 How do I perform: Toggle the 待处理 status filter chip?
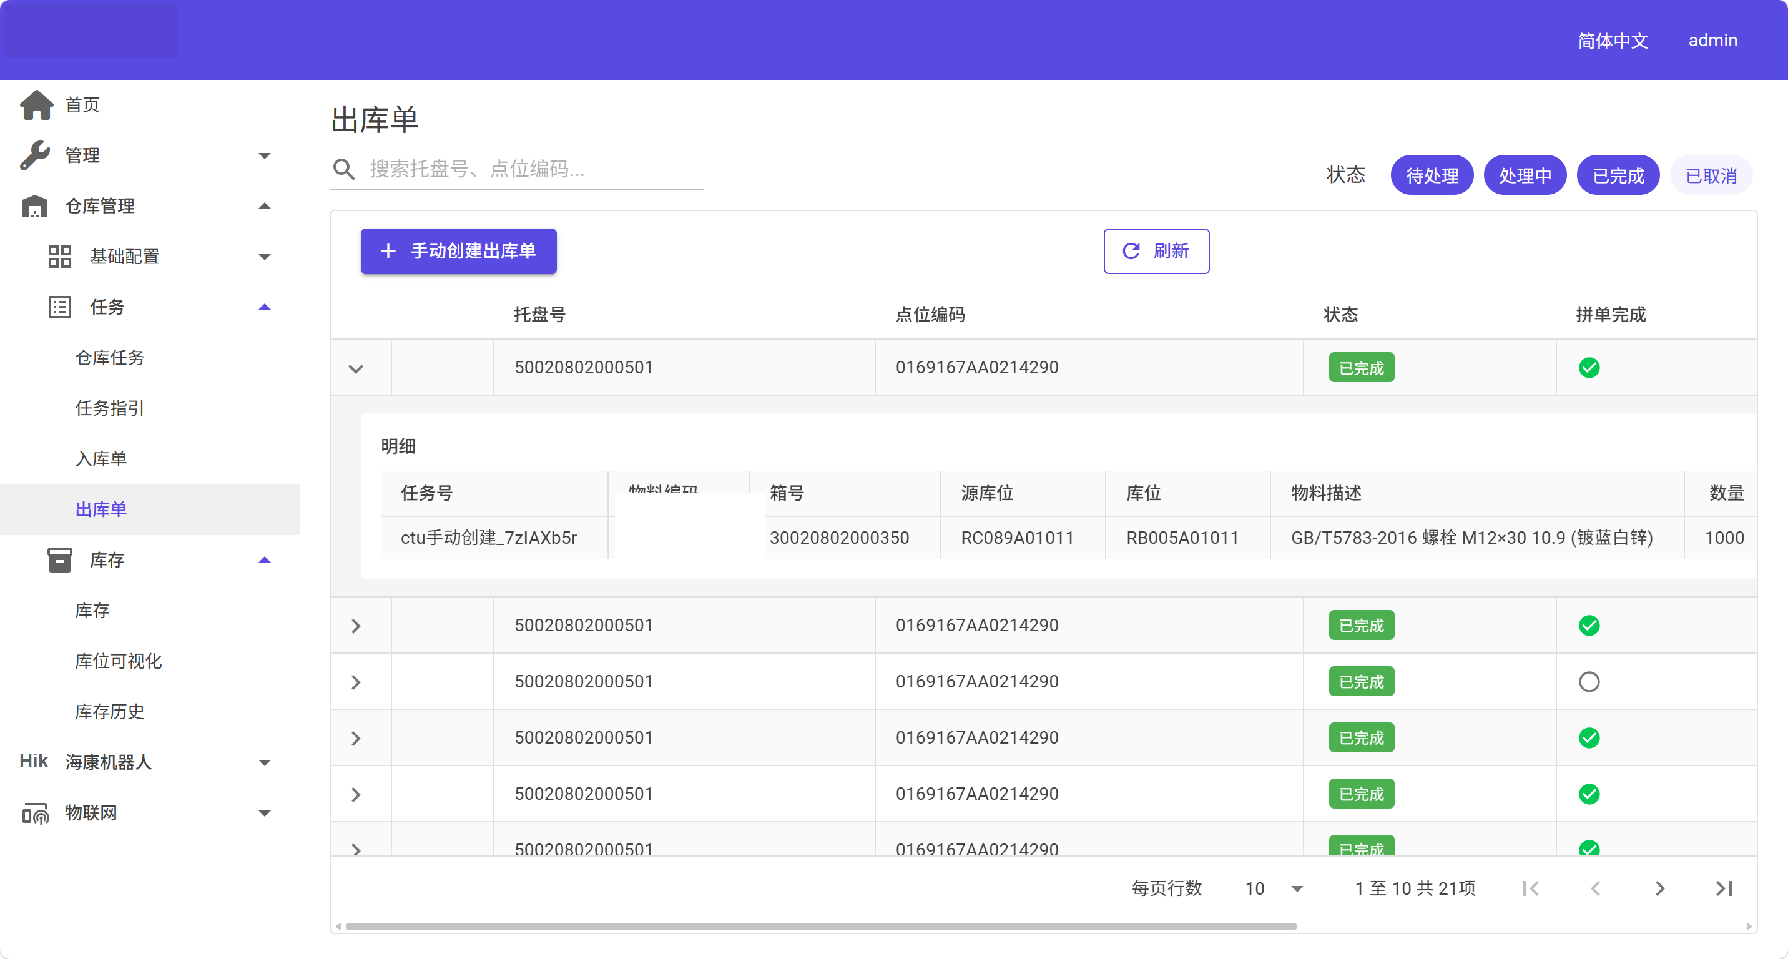(1432, 175)
